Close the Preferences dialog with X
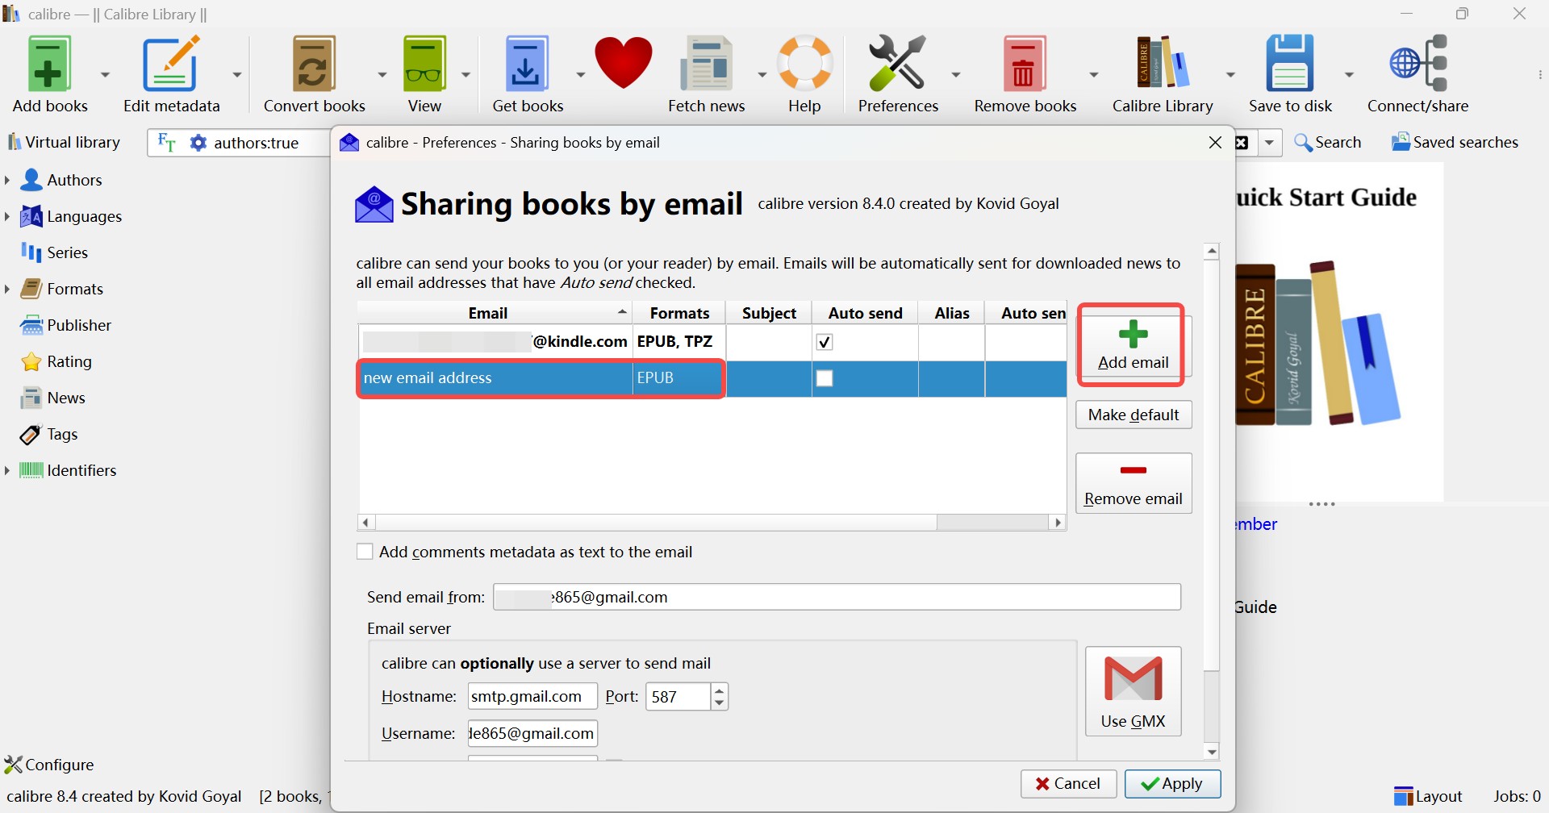Viewport: 1549px width, 813px height. pos(1215,143)
